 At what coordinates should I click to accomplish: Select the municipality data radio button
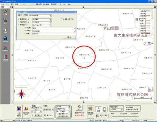coord(19,22)
